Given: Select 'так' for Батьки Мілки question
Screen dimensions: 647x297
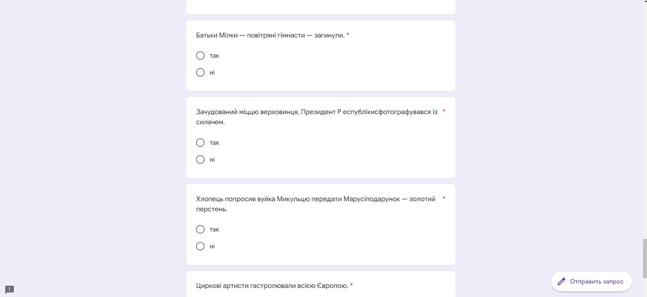Looking at the screenshot, I should [200, 56].
